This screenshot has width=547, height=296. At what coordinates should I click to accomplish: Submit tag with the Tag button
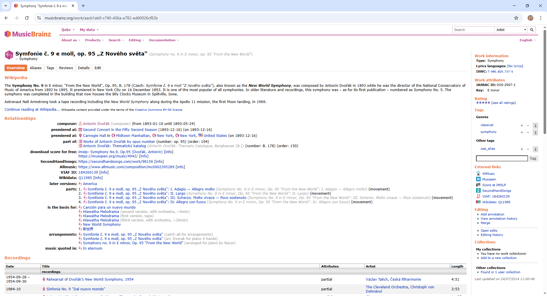[x=533, y=159]
